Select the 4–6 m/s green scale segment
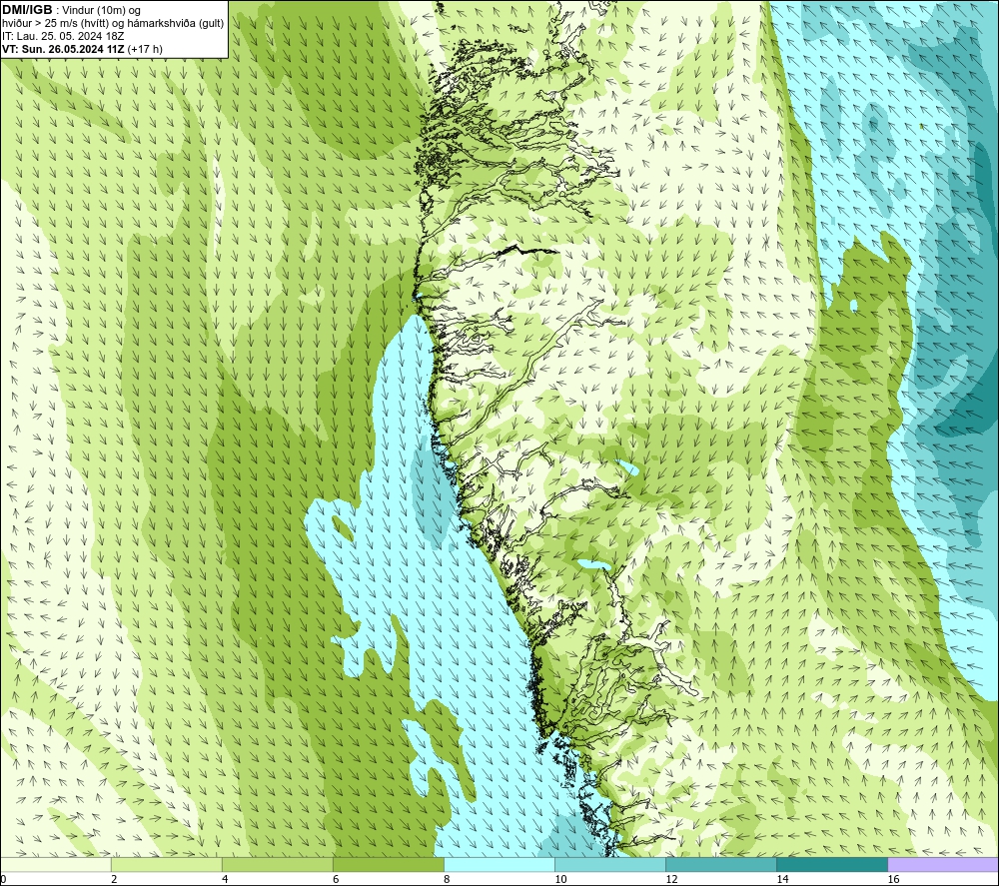 (x=277, y=864)
